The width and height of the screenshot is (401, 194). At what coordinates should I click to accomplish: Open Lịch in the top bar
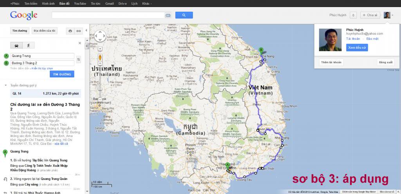click(134, 4)
